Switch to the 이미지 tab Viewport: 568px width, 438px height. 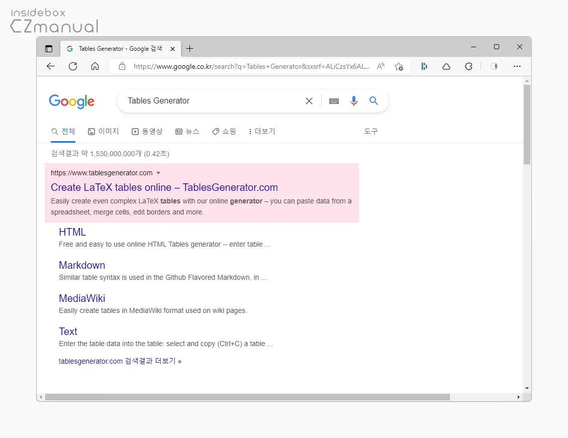click(x=104, y=132)
